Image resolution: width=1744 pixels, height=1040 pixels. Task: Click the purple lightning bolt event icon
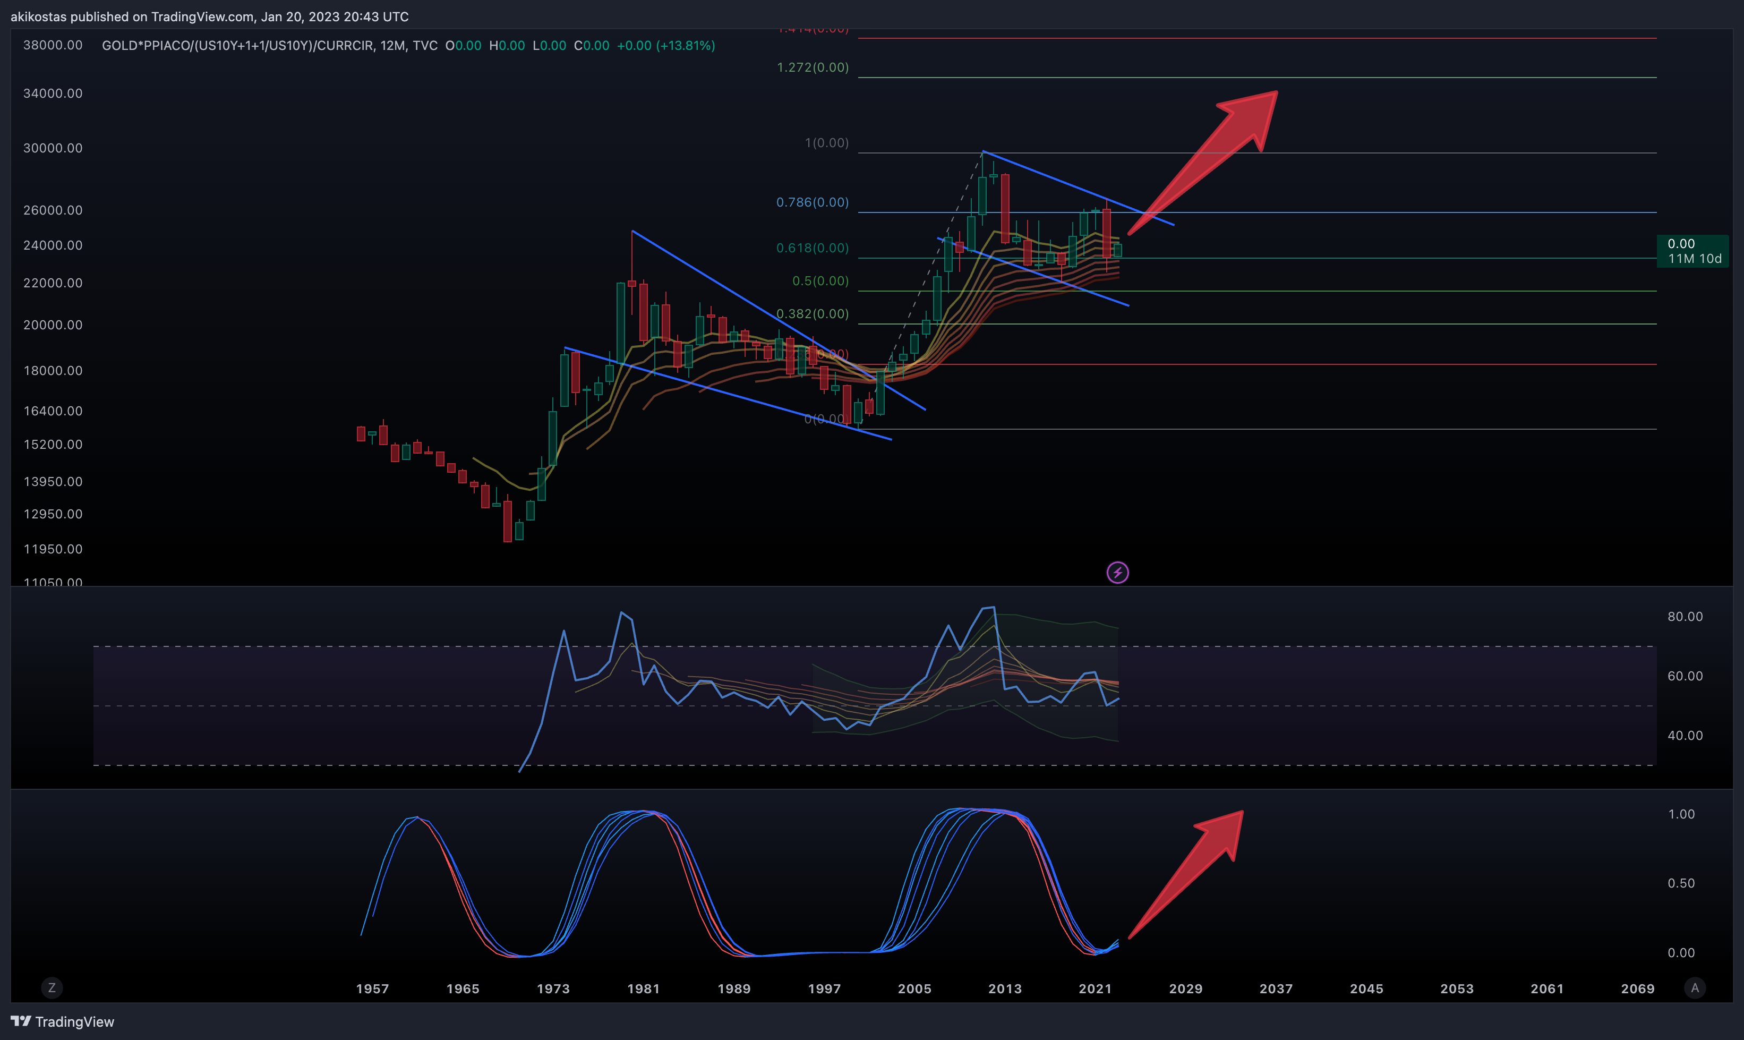click(x=1117, y=573)
